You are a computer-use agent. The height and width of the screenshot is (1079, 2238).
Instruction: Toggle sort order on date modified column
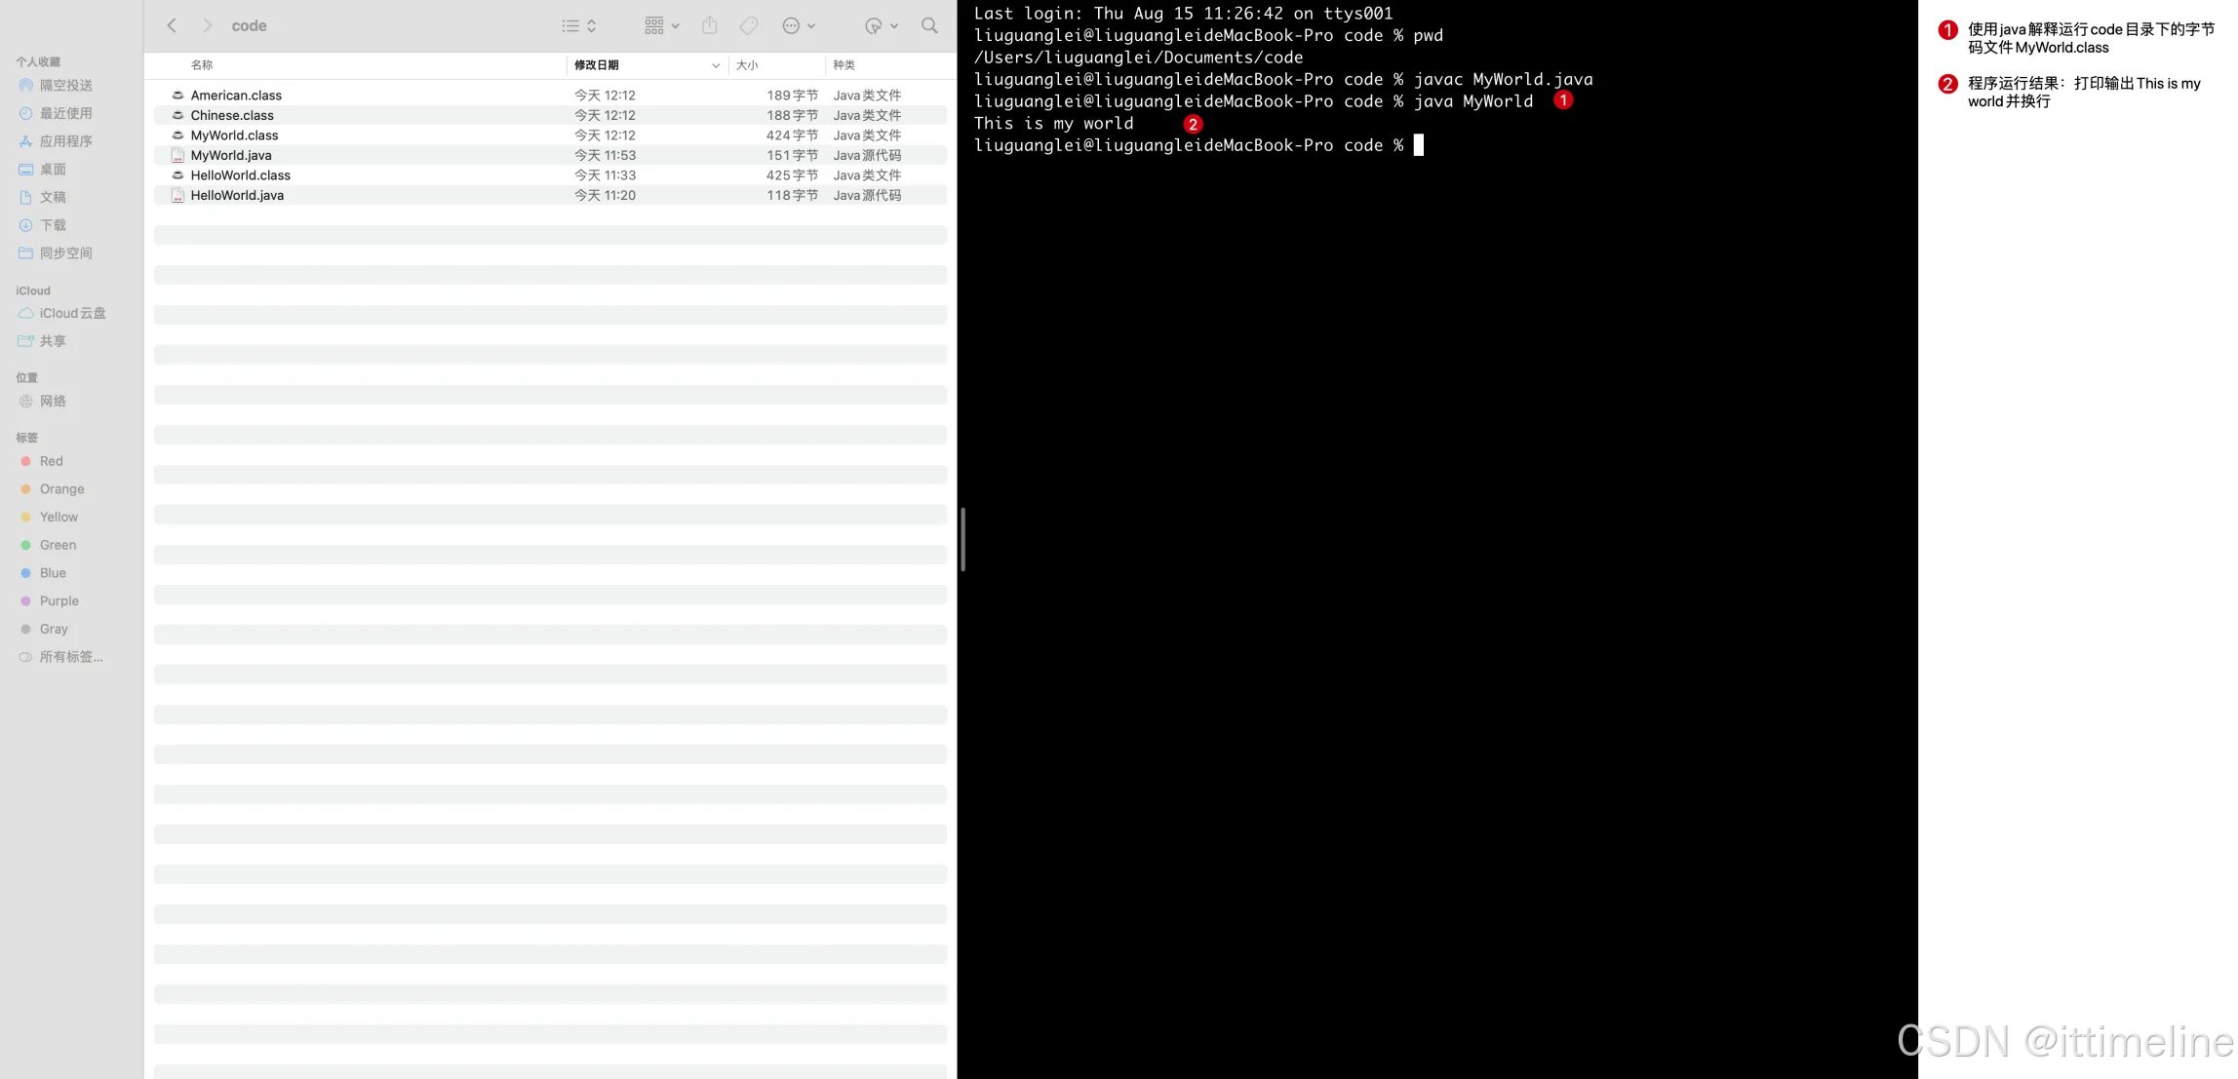coord(715,65)
